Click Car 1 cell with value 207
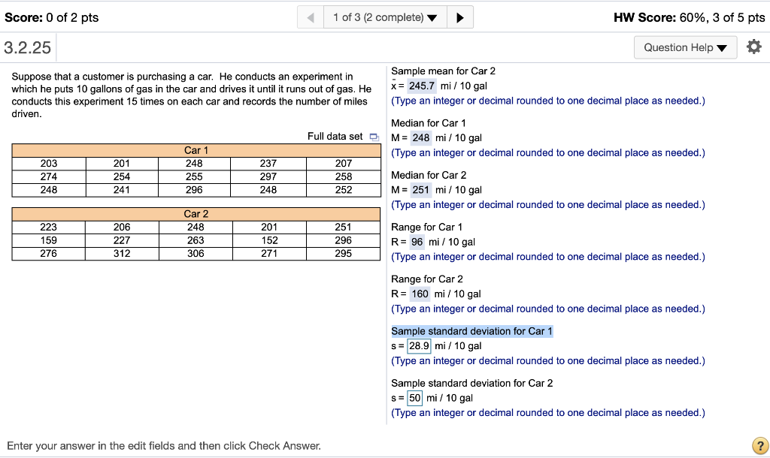 pos(344,163)
